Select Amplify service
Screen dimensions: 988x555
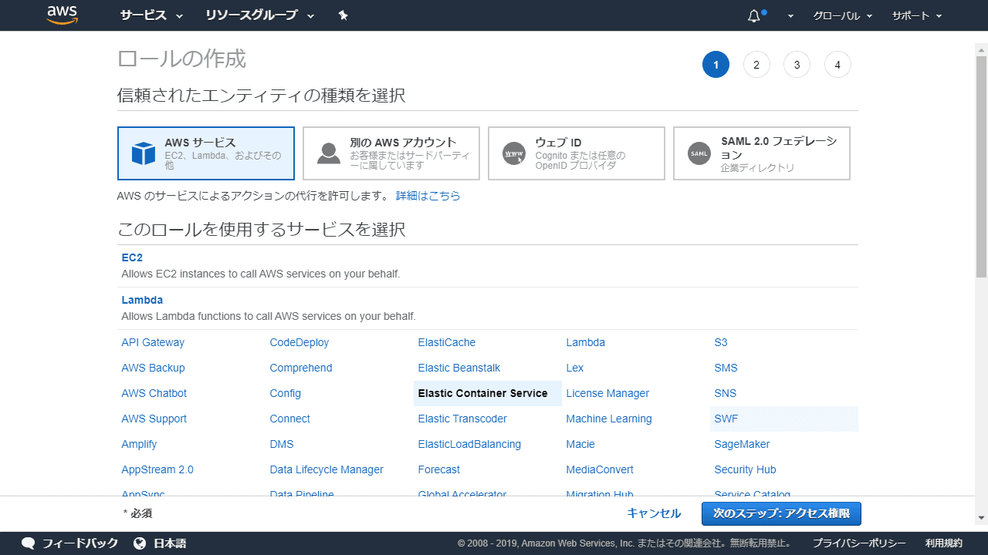coord(139,444)
